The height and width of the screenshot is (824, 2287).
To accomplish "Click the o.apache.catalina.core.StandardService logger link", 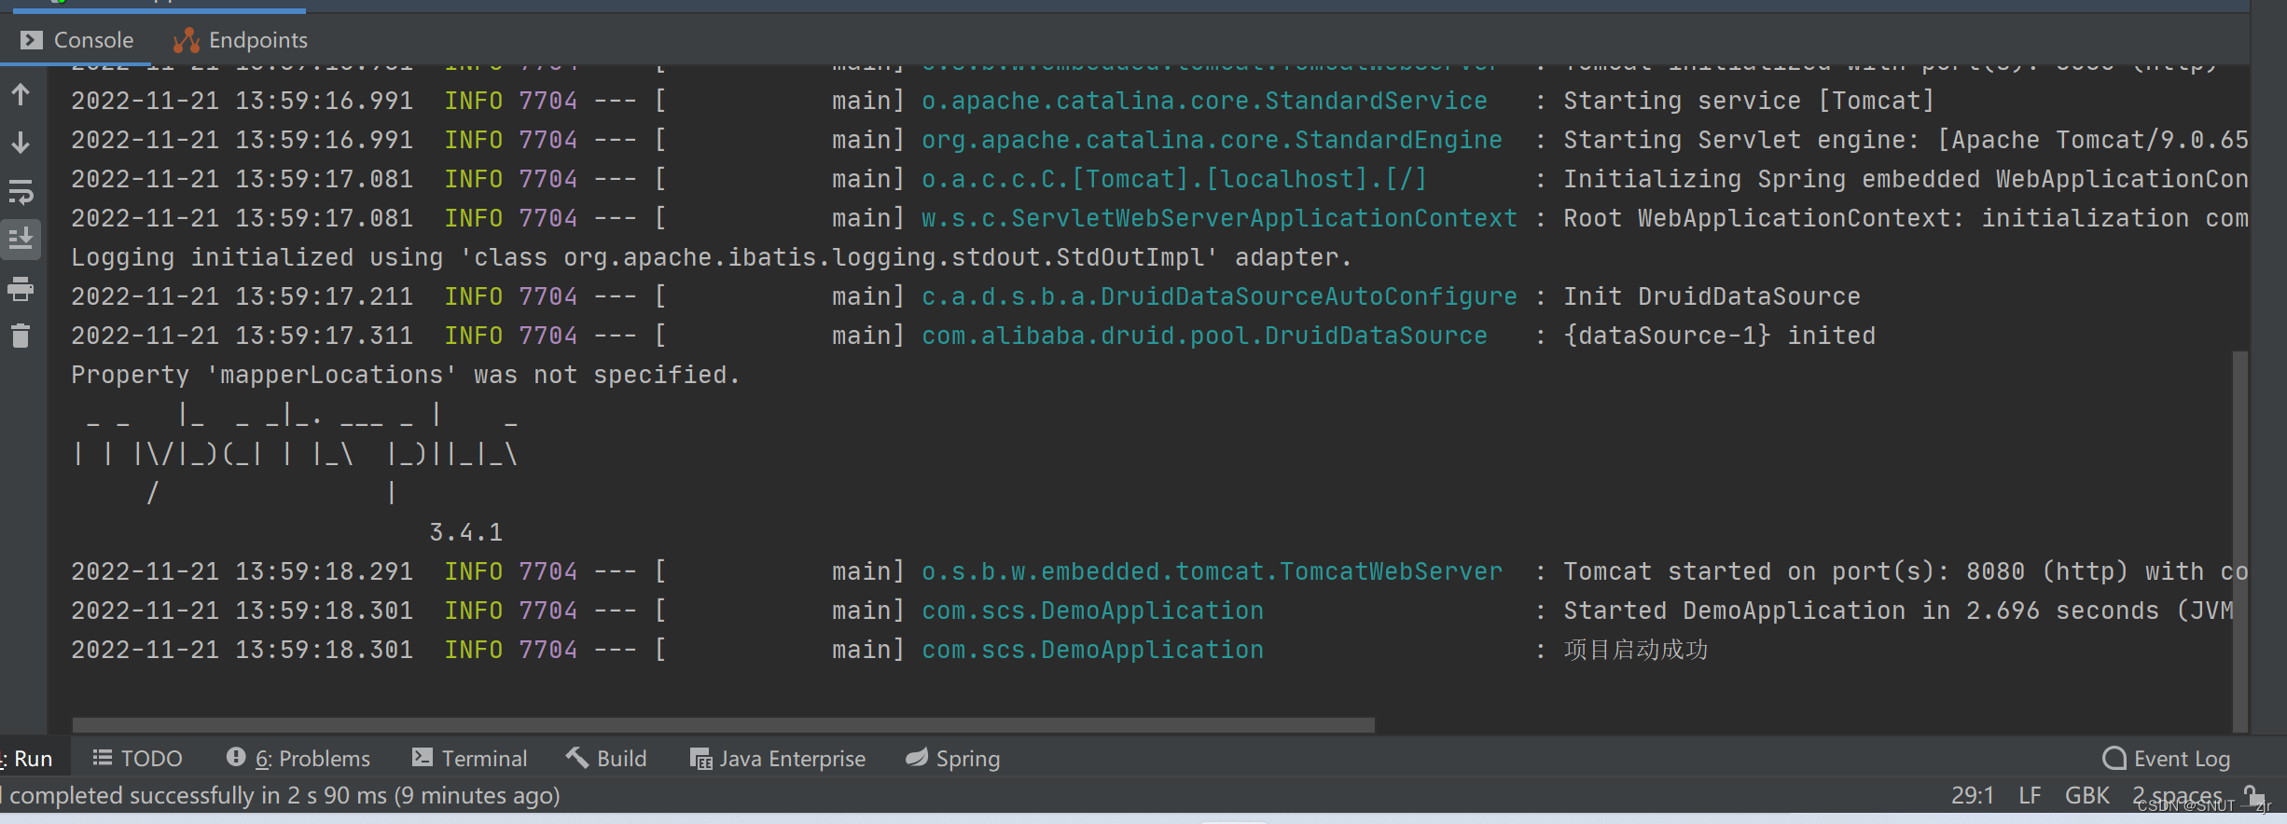I will (x=1204, y=101).
